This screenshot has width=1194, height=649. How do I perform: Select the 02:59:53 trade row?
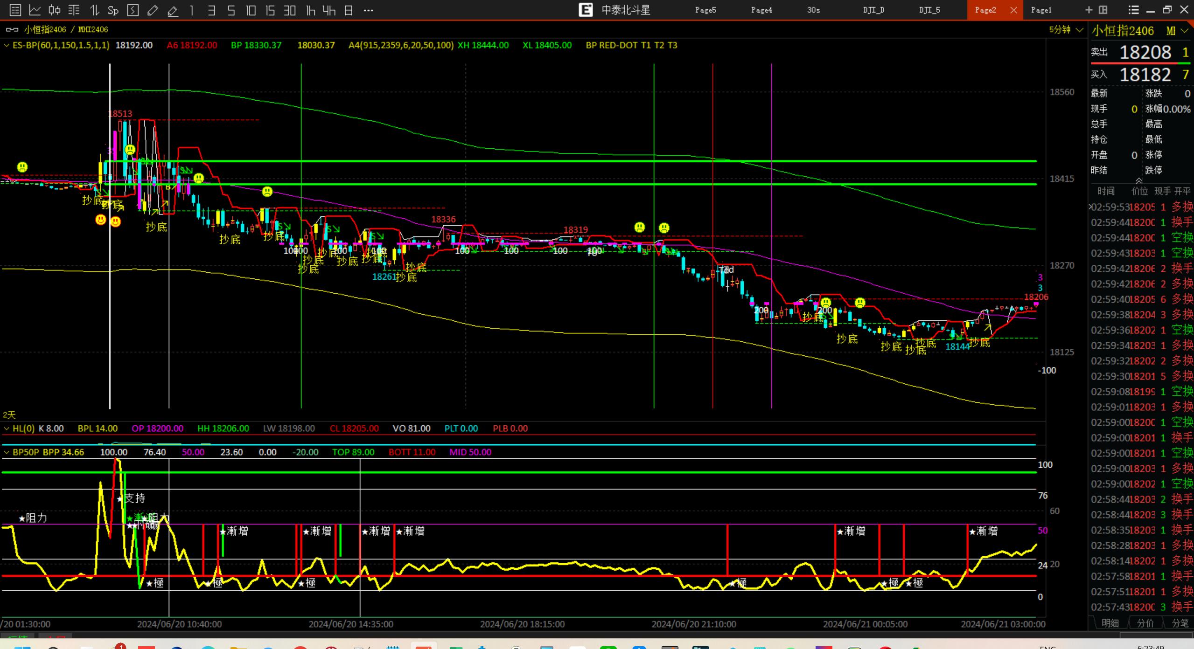pyautogui.click(x=1141, y=207)
